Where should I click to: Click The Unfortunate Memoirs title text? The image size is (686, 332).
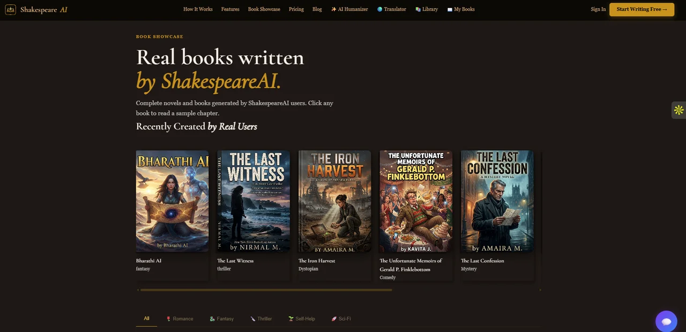point(411,265)
